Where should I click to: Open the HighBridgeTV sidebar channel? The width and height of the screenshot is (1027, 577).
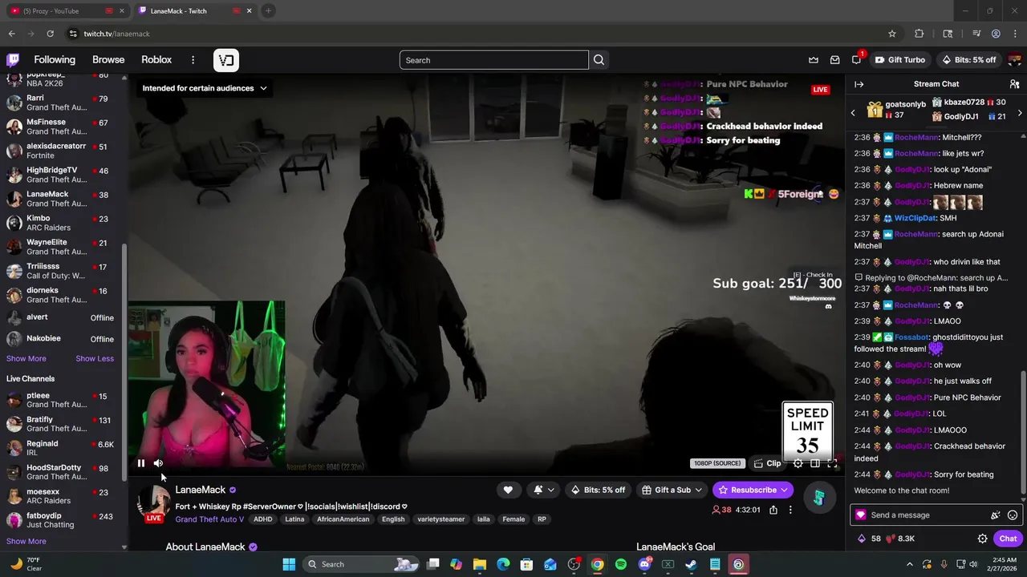[60, 175]
